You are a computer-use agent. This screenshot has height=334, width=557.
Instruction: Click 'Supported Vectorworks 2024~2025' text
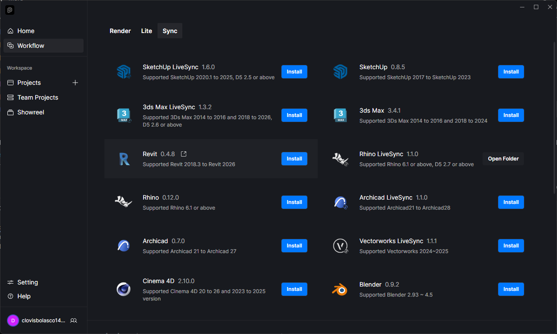404,251
